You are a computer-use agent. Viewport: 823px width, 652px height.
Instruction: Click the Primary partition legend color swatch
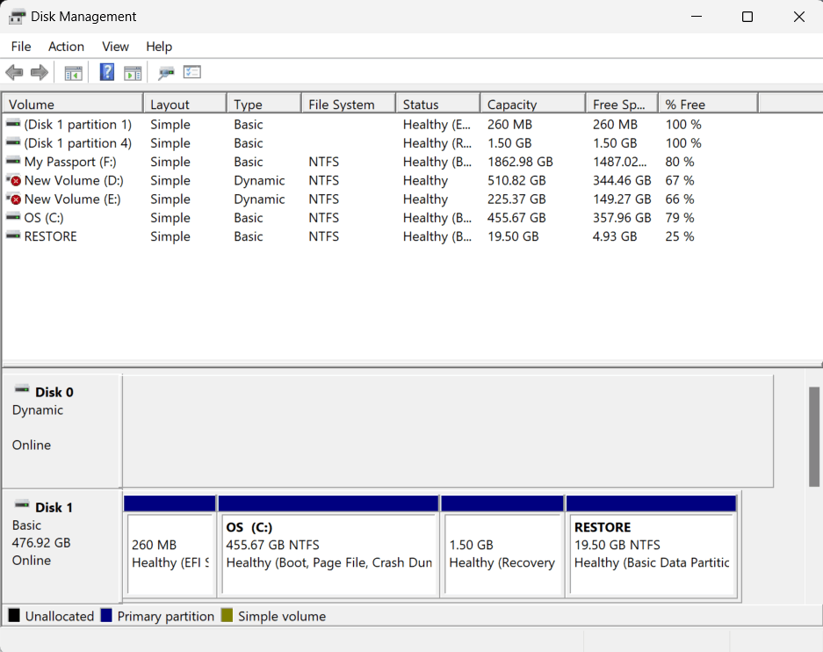(106, 616)
